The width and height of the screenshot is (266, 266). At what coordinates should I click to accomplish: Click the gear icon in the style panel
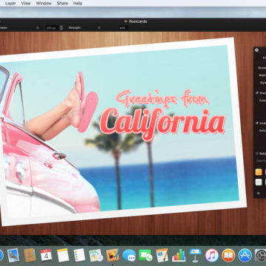(x=256, y=50)
